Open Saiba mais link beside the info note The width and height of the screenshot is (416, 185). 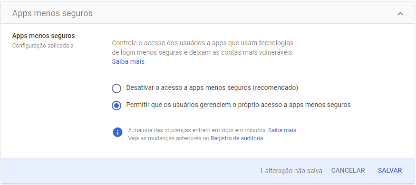[282, 130]
